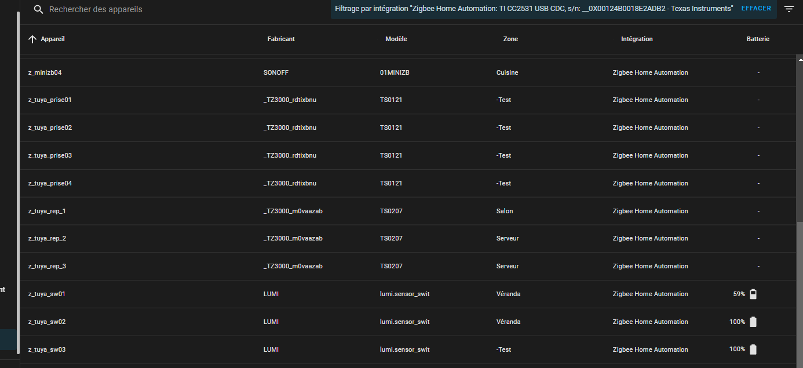Open device z_tuya_sw02
The height and width of the screenshot is (368, 803).
coord(46,322)
